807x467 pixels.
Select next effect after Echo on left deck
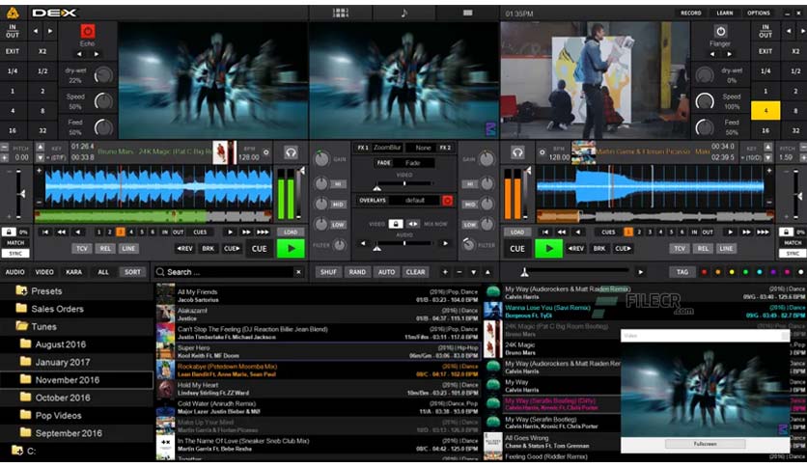(97, 54)
